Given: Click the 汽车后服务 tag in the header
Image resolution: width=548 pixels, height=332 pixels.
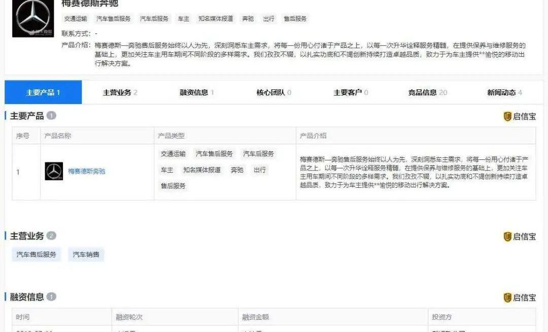Looking at the screenshot, I should [x=154, y=18].
